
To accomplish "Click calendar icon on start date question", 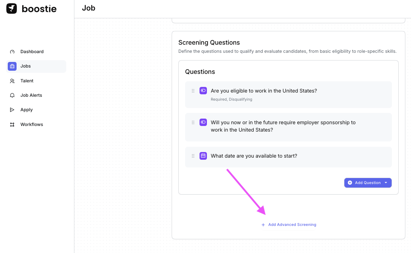I will coord(203,156).
